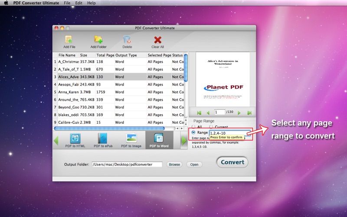Select the Aesops_Fab file row
This screenshot has width=347, height=217.
[x=118, y=84]
